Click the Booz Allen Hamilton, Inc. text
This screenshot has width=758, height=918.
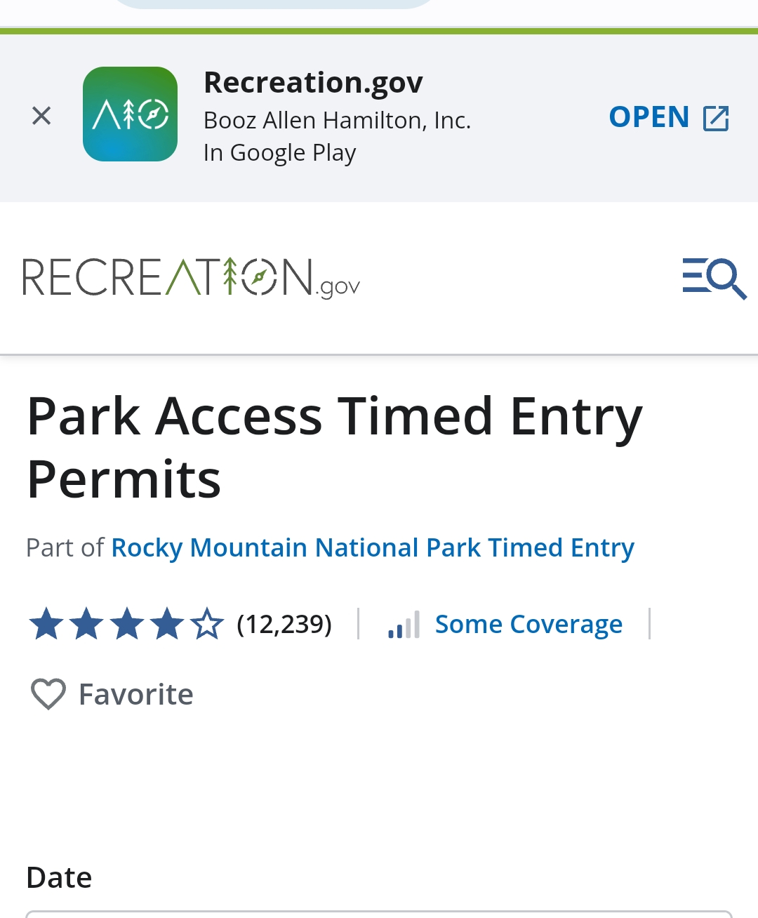(x=337, y=121)
